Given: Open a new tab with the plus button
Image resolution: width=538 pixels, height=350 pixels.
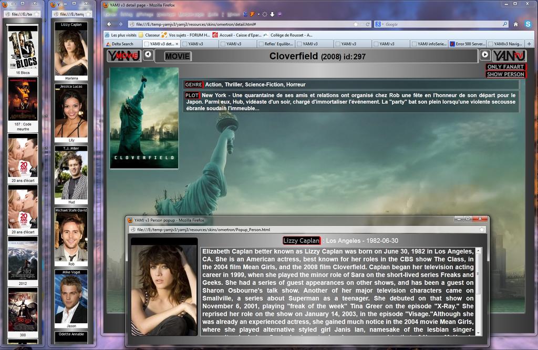Looking at the screenshot, I should tap(529, 44).
